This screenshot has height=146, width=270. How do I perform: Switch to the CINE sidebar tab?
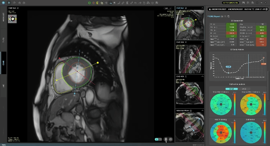(x=3, y=63)
